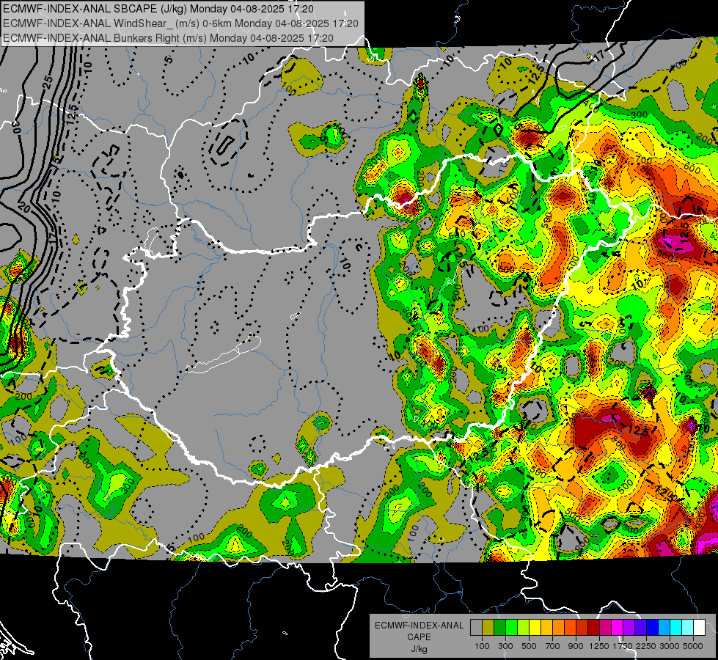The height and width of the screenshot is (660, 718).
Task: Click the legend label 700
Action: point(553,646)
